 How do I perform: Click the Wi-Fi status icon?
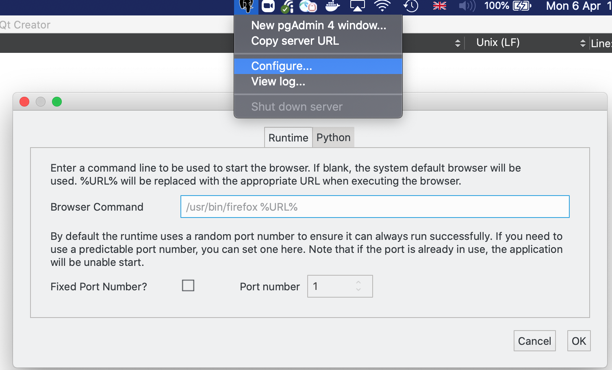[x=382, y=6]
